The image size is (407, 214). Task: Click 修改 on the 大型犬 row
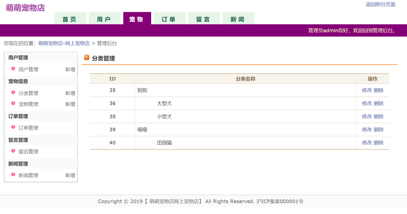pos(367,103)
